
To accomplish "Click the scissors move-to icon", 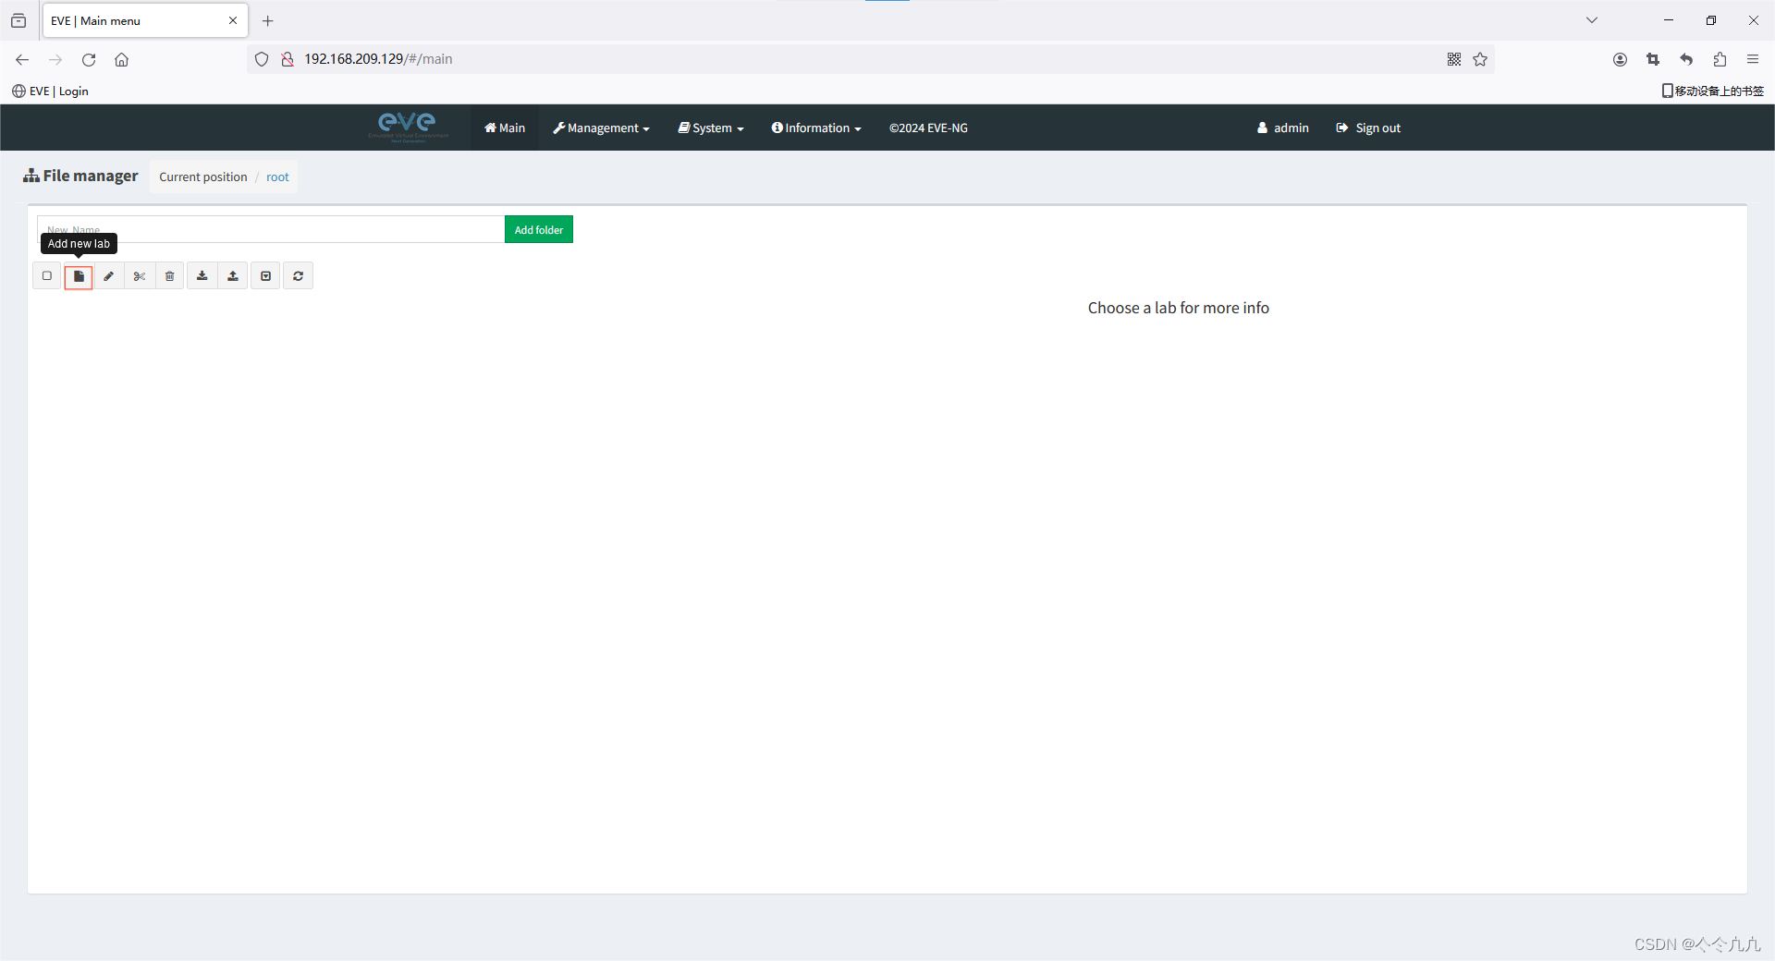I will click(x=140, y=276).
